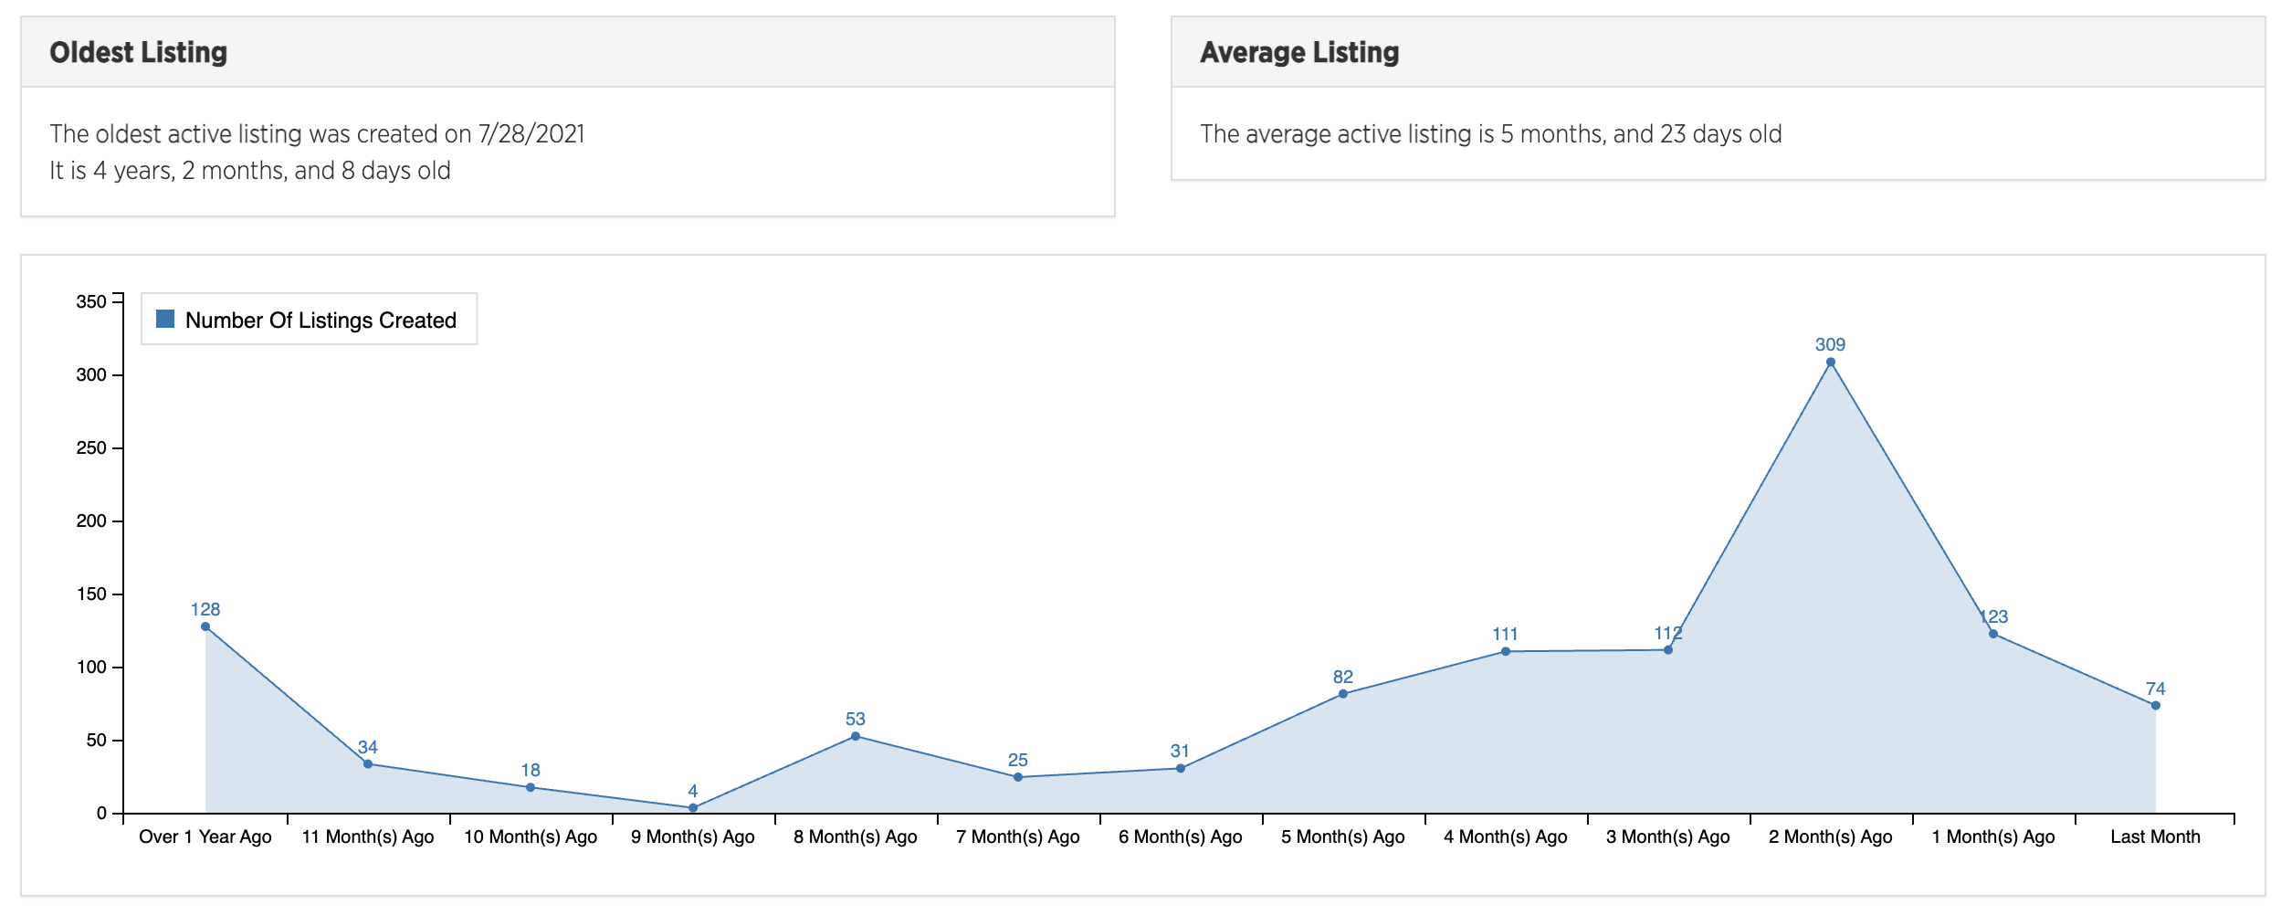Viewport: 2281px width, 915px height.
Task: Click the 9 Month(s) Ago axis label
Action: 693,836
